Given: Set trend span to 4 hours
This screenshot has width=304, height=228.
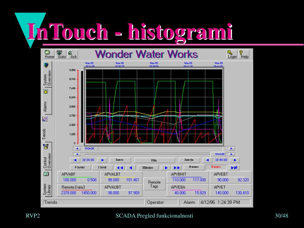Looking at the screenshot, I should tap(80, 167).
